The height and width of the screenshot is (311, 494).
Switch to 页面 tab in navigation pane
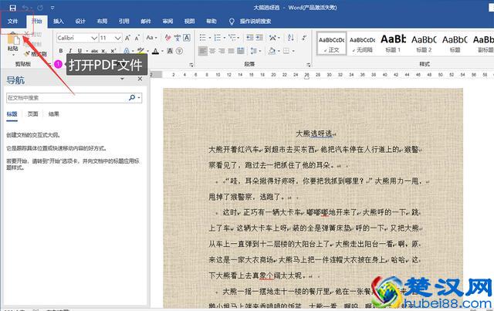32,114
